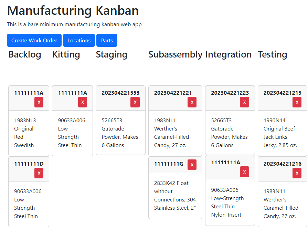Delete Subassembly card 11111111G
The width and height of the screenshot is (308, 229).
(192, 165)
